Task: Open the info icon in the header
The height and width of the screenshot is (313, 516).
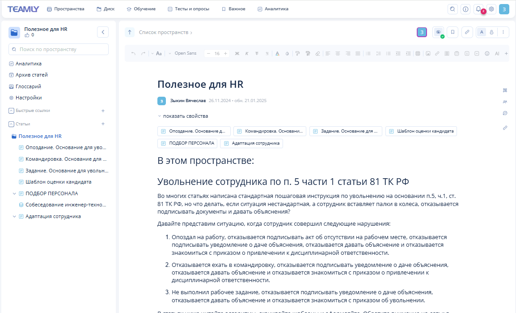Action: point(465,9)
